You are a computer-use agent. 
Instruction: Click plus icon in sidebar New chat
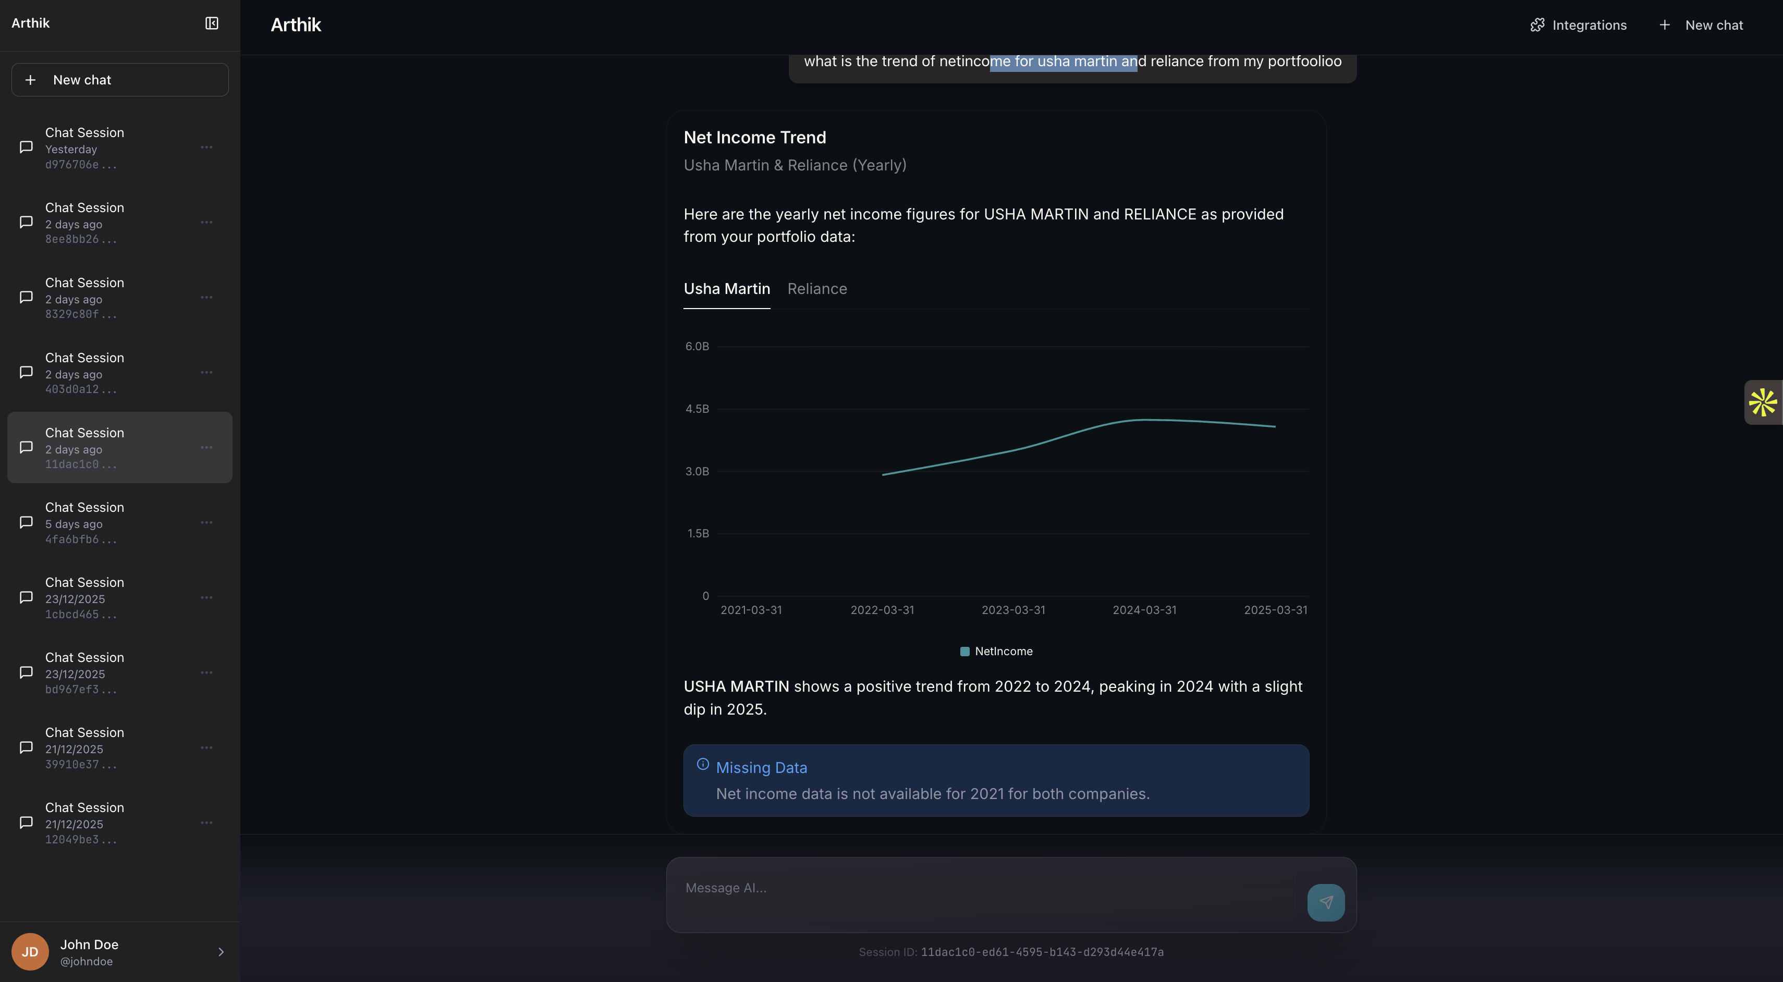[30, 80]
